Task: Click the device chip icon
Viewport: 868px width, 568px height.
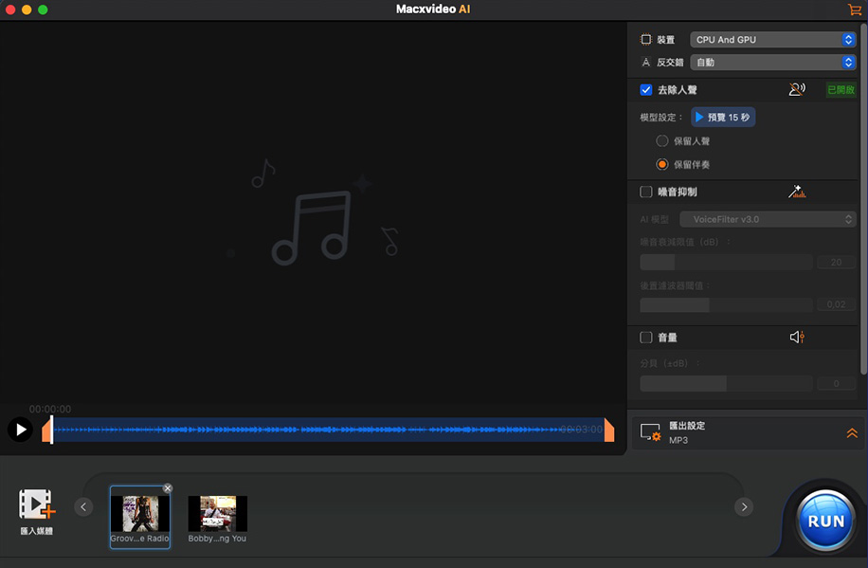Action: click(x=645, y=39)
